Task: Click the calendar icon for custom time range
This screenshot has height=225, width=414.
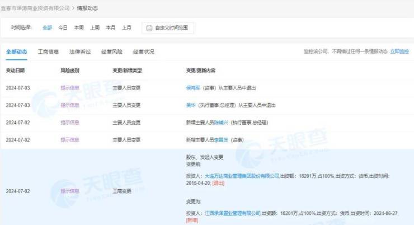Action: point(149,27)
